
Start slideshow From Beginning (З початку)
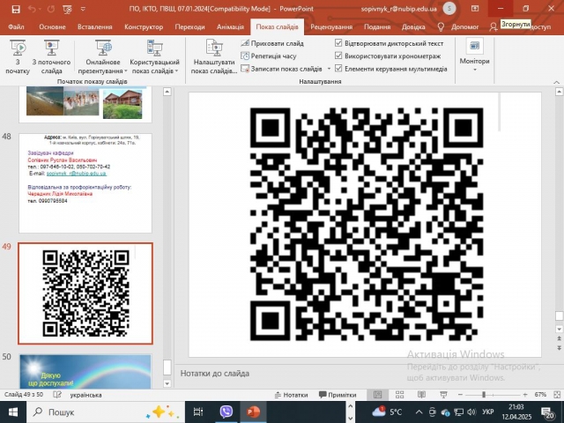coord(18,56)
